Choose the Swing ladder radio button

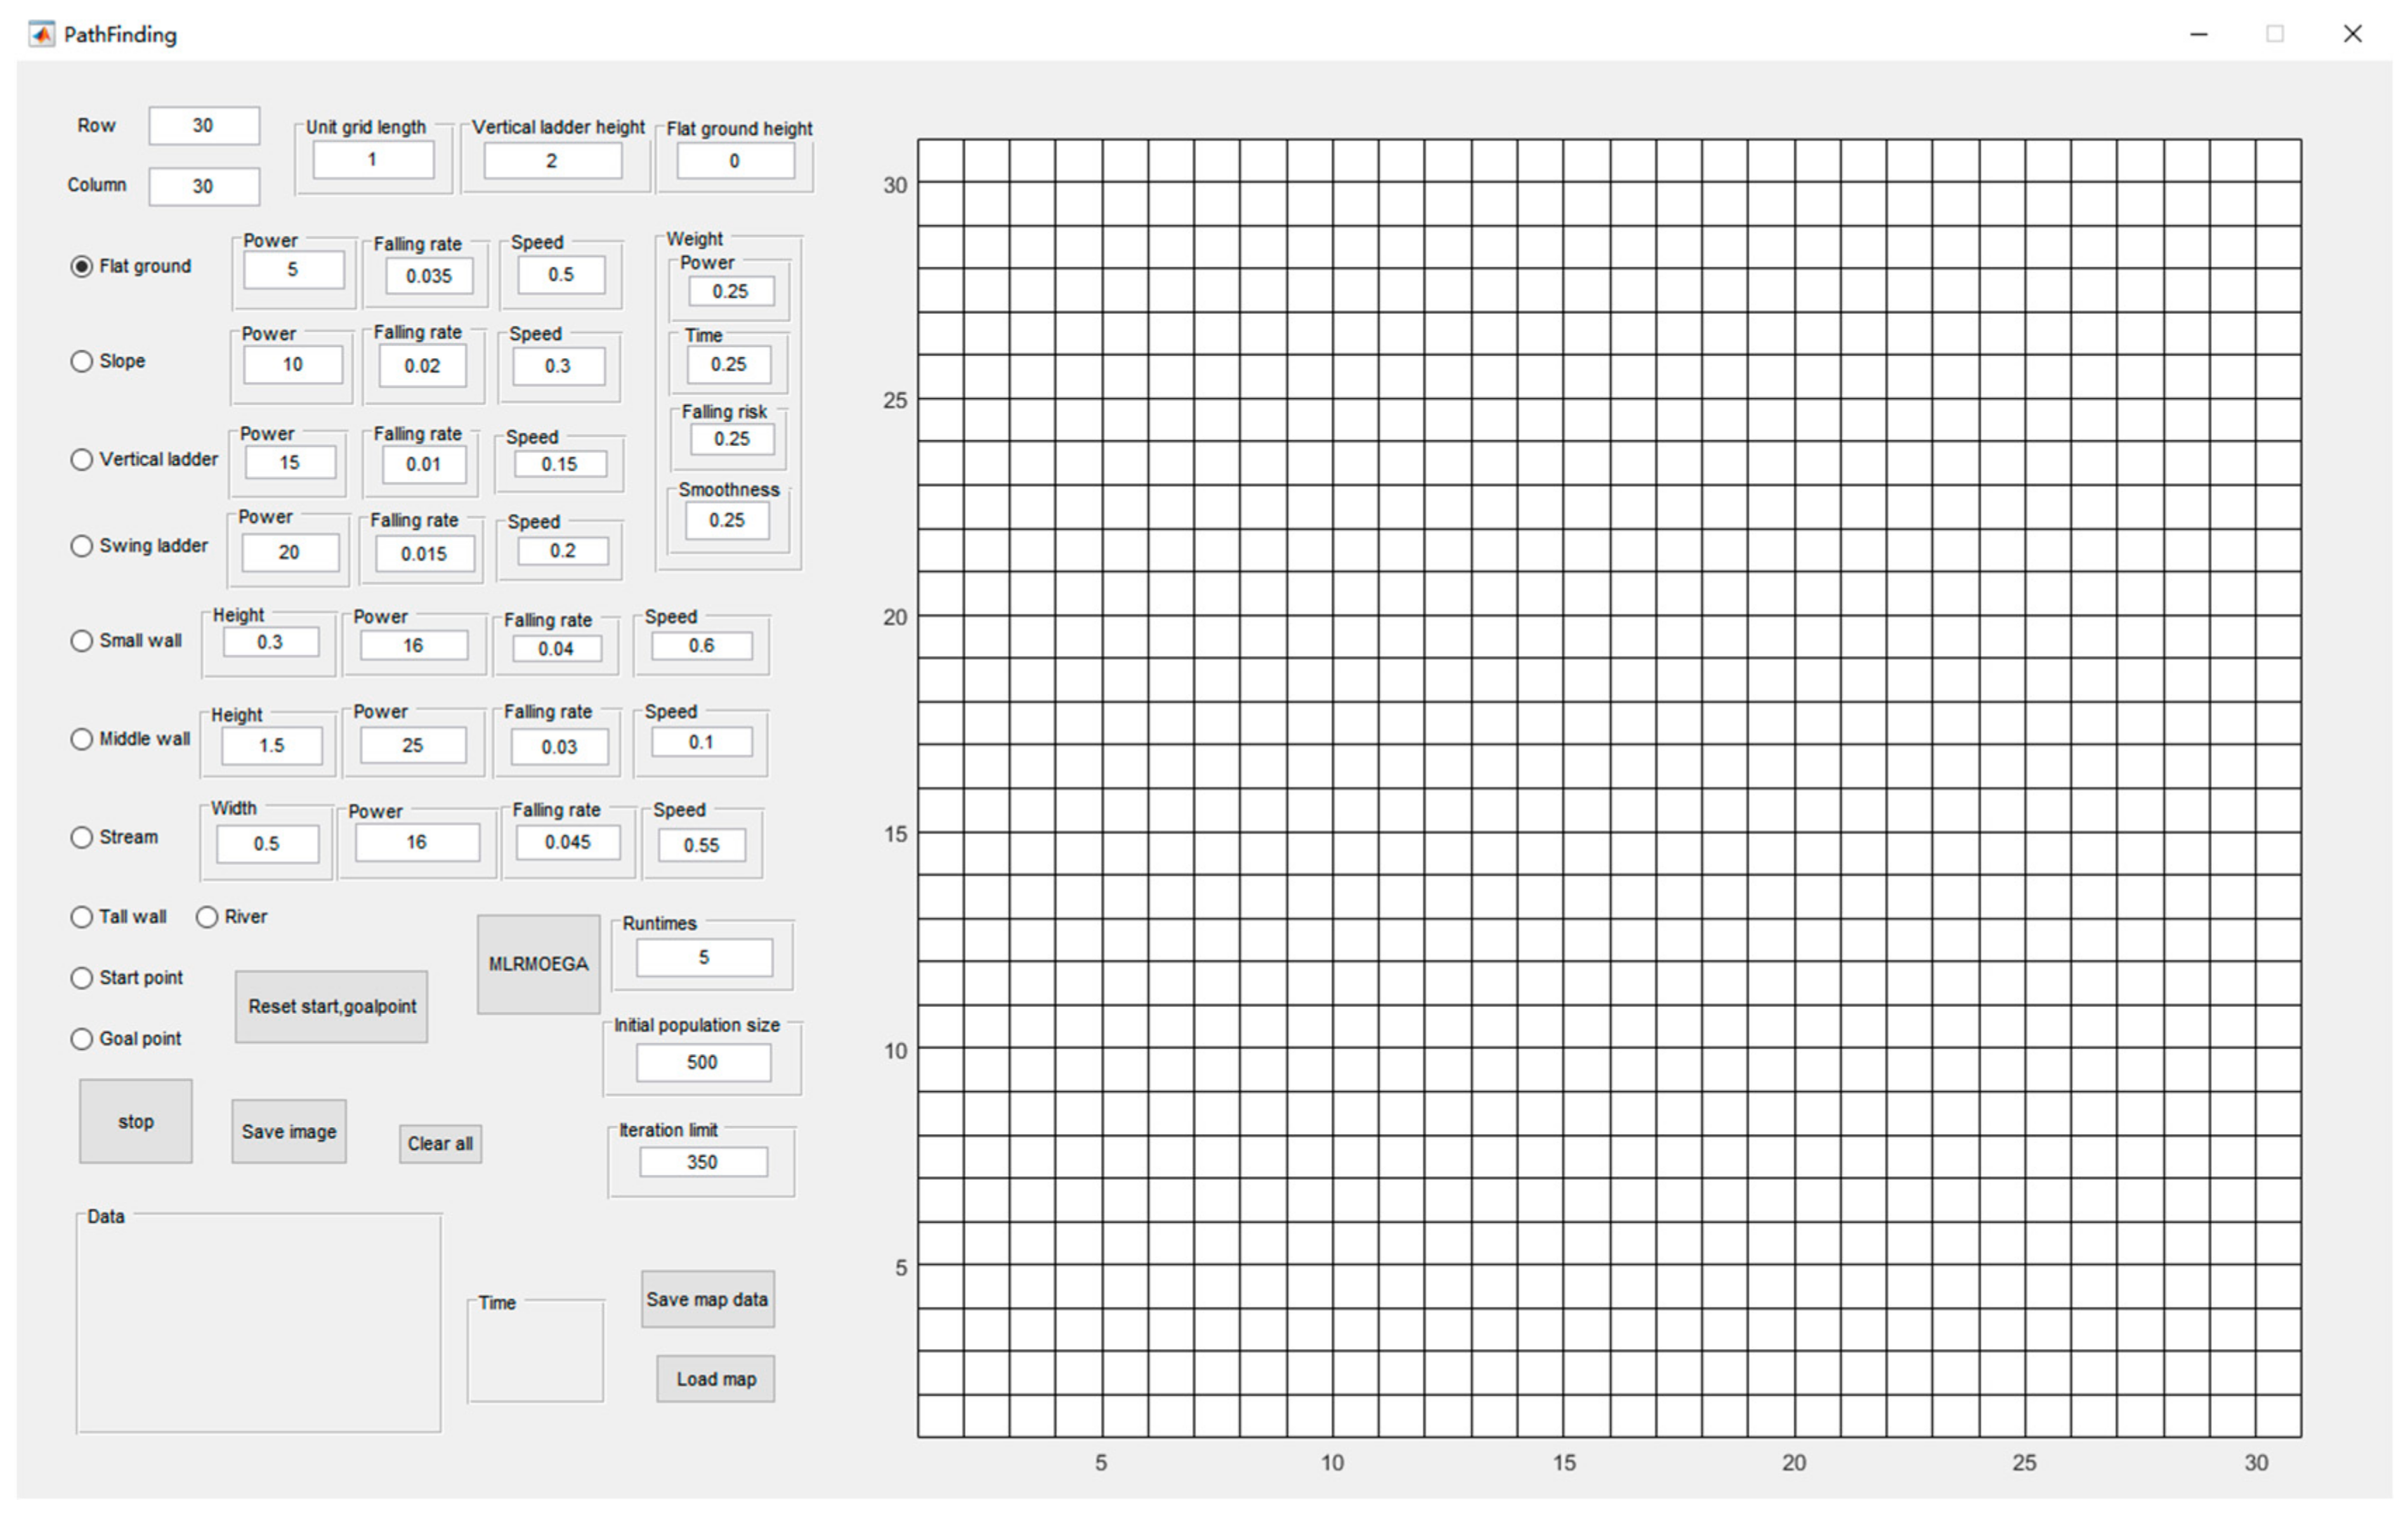point(82,546)
